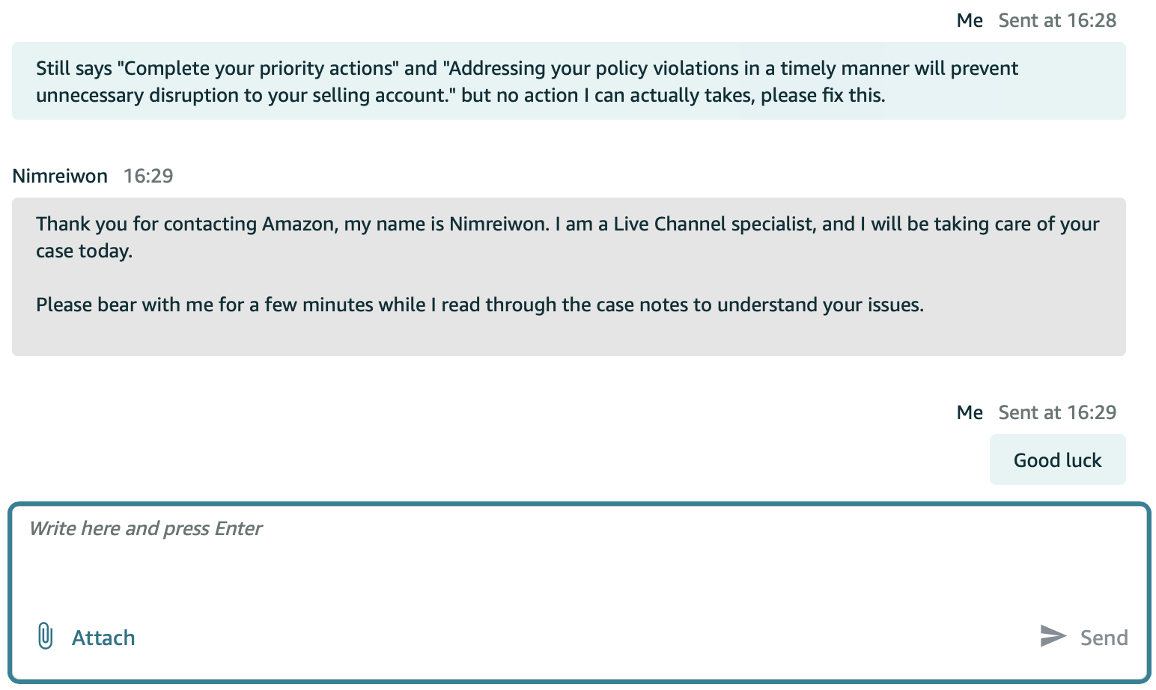This screenshot has width=1156, height=690.
Task: Click the Nimreiwon sender name
Action: [60, 176]
